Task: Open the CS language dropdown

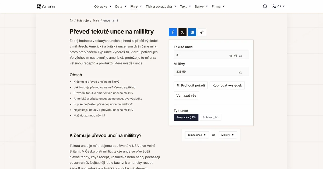Action: pyautogui.click(x=281, y=6)
